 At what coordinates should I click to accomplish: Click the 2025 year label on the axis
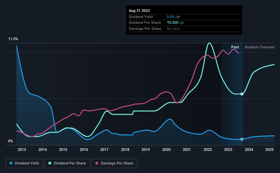269,150
